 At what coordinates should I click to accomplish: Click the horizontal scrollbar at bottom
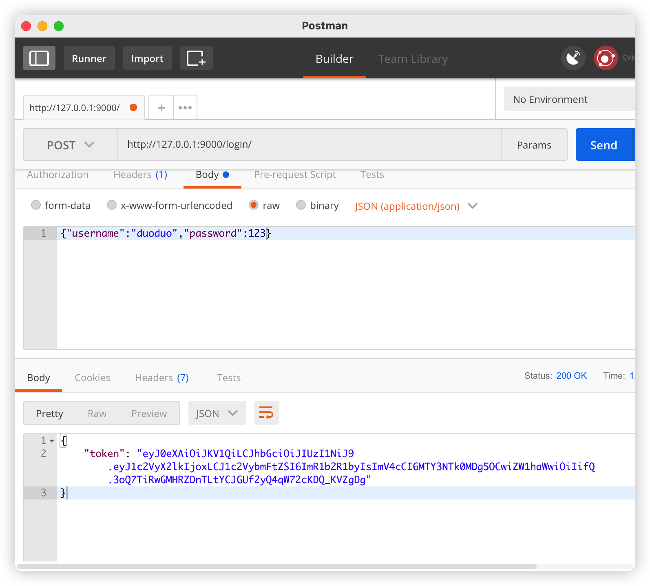(276, 566)
